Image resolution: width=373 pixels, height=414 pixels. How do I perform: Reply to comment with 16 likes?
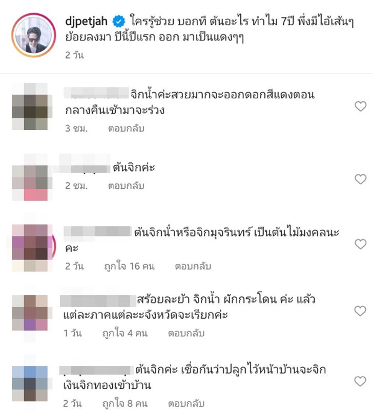[x=193, y=266]
